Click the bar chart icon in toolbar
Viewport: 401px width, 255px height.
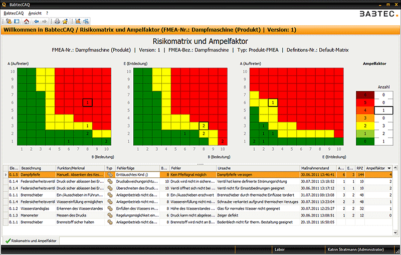[x=78, y=21]
